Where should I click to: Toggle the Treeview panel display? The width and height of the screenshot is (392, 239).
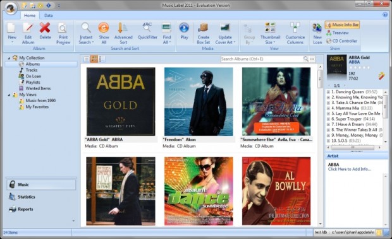(337, 33)
